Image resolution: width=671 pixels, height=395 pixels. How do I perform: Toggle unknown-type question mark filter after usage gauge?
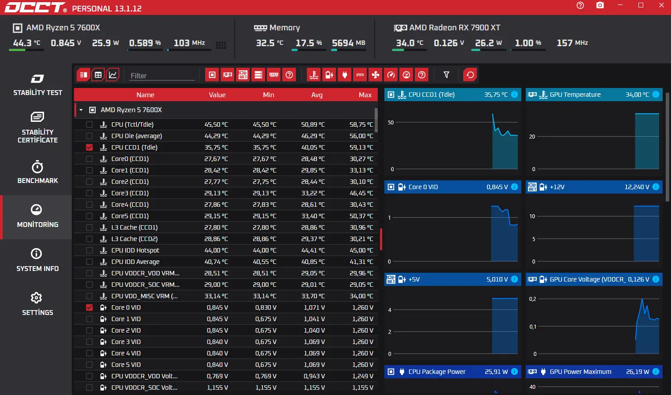point(422,75)
